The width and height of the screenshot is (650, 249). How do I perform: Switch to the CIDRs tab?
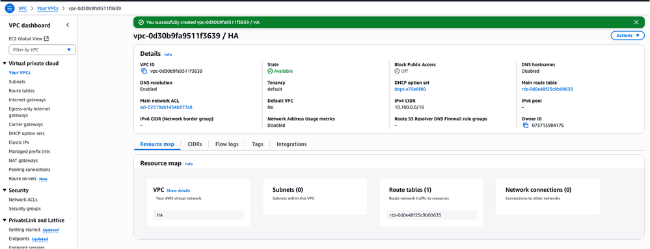[x=195, y=144]
